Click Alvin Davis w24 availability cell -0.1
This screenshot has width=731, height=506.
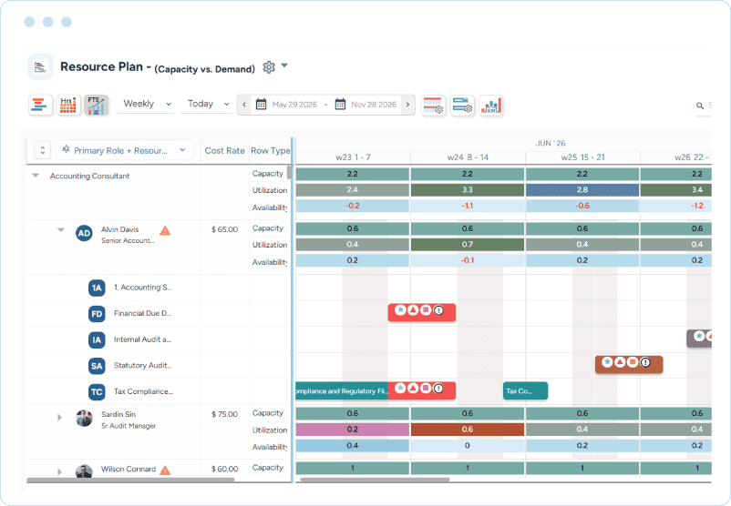tap(468, 260)
